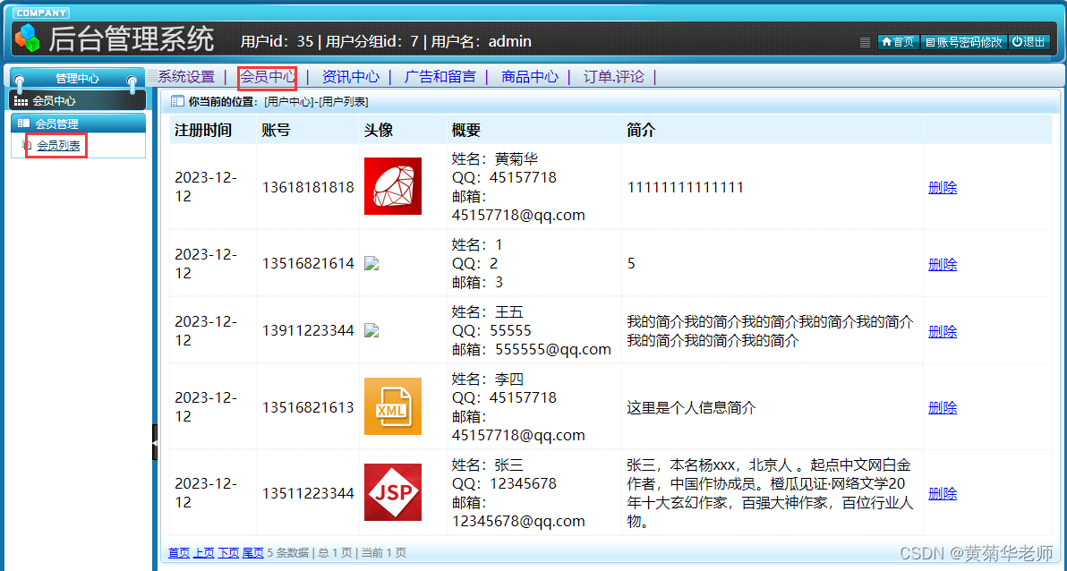
Task: Collapse sidebar using the black arrow handle
Action: pos(155,442)
